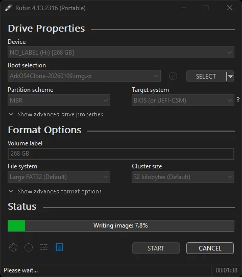Show the log notepad icon
The image size is (242, 277).
tap(59, 247)
